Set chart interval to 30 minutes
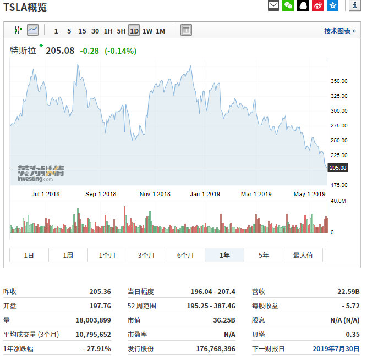367x361 pixels. 95,31
